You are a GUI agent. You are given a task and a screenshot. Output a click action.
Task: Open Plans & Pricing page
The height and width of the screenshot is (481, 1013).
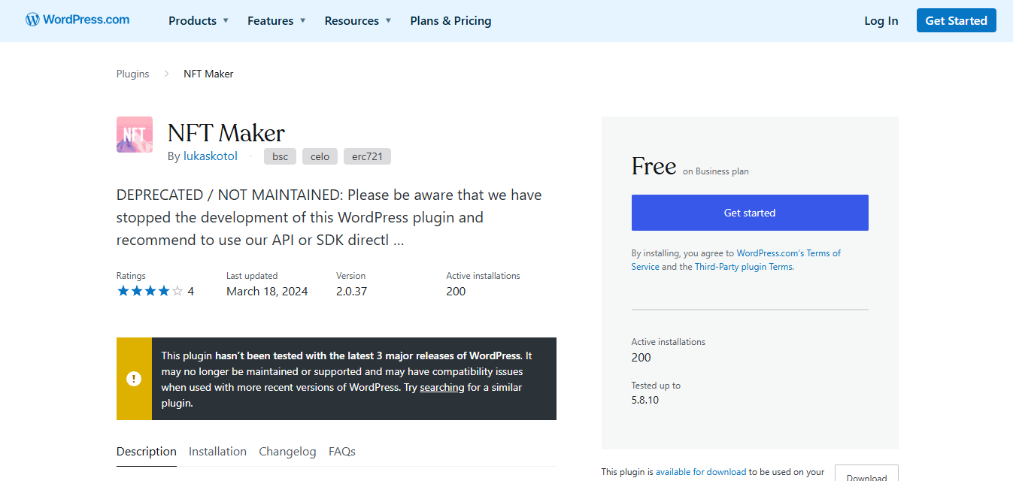[x=450, y=21]
